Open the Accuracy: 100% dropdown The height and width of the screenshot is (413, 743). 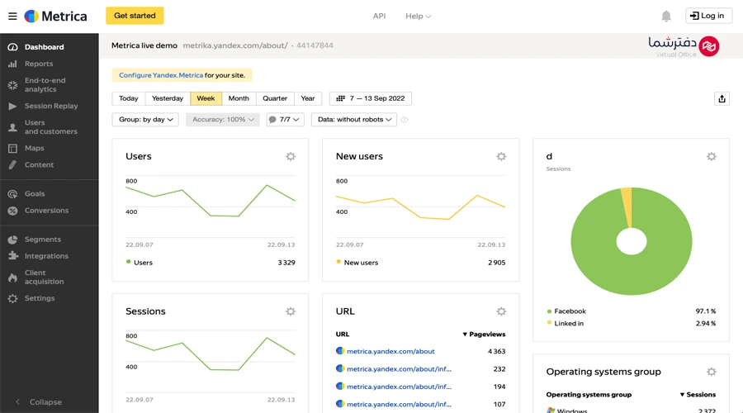(x=223, y=120)
